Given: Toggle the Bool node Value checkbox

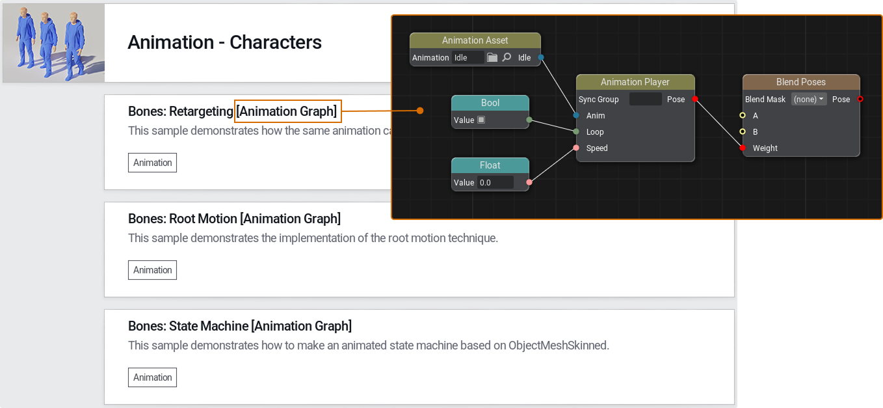Looking at the screenshot, I should coord(481,120).
